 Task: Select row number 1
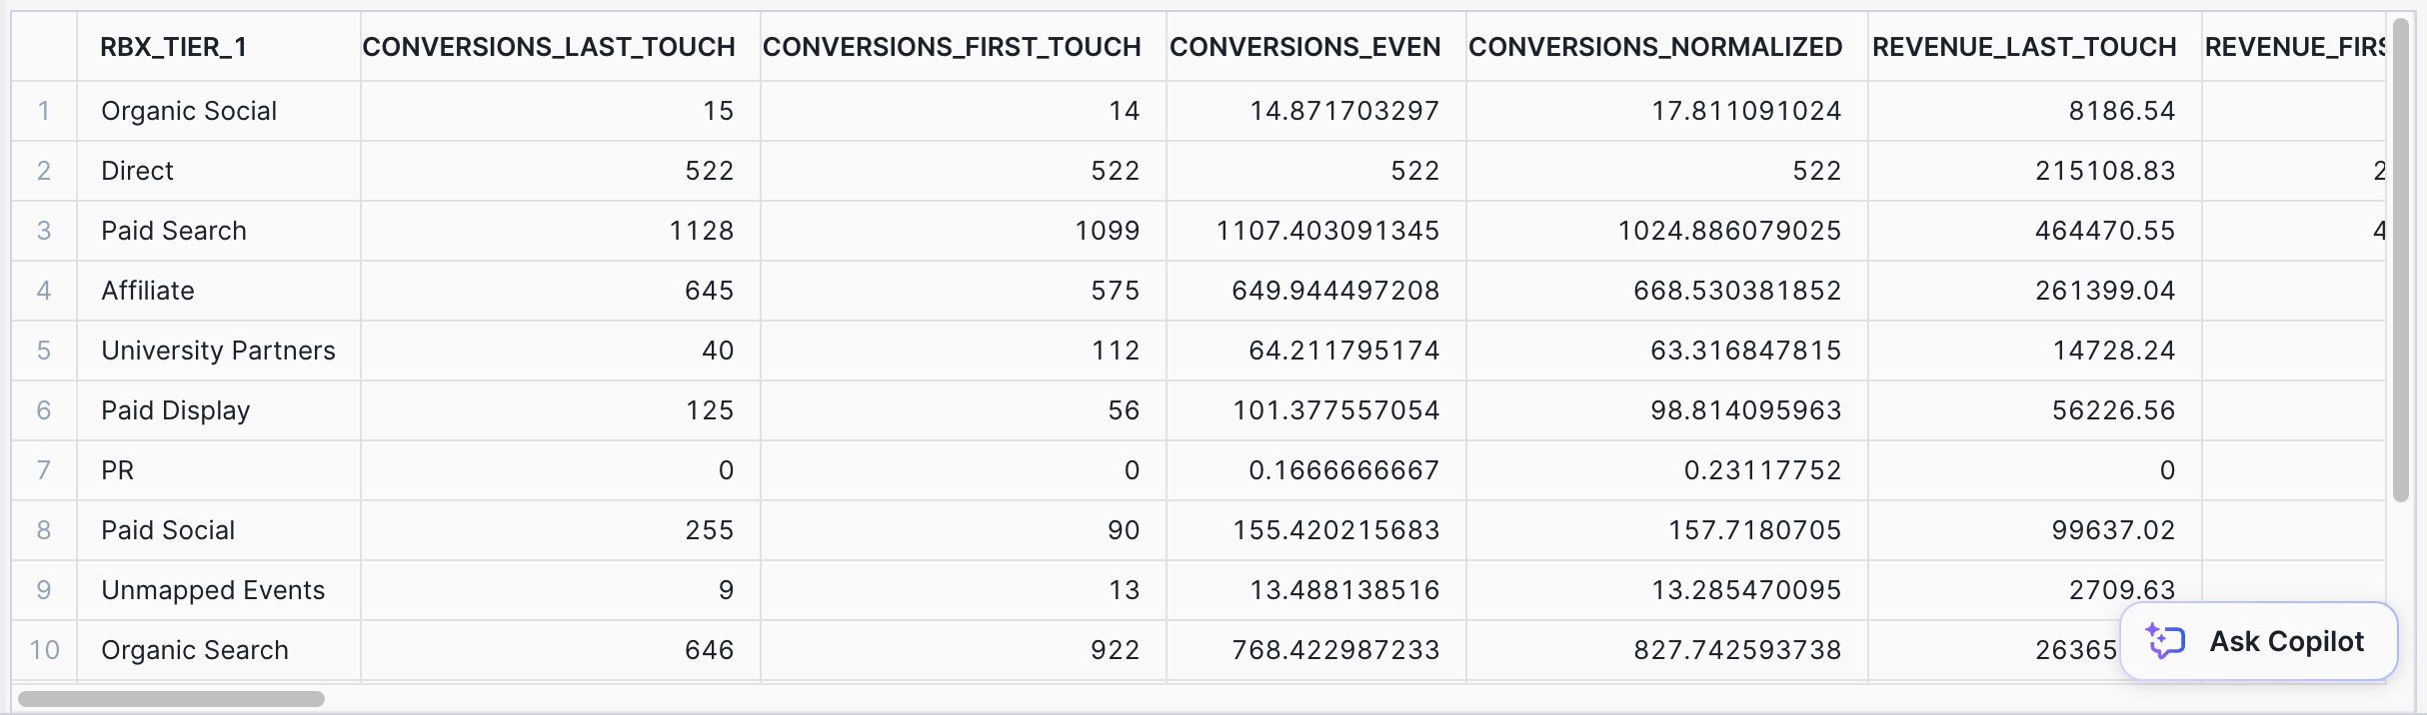tap(44, 111)
